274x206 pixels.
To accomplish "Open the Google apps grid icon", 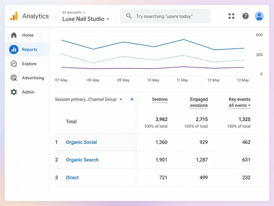I will 232,16.
